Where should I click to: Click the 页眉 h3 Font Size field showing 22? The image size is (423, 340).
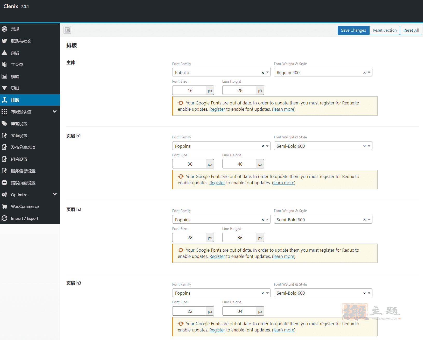190,311
